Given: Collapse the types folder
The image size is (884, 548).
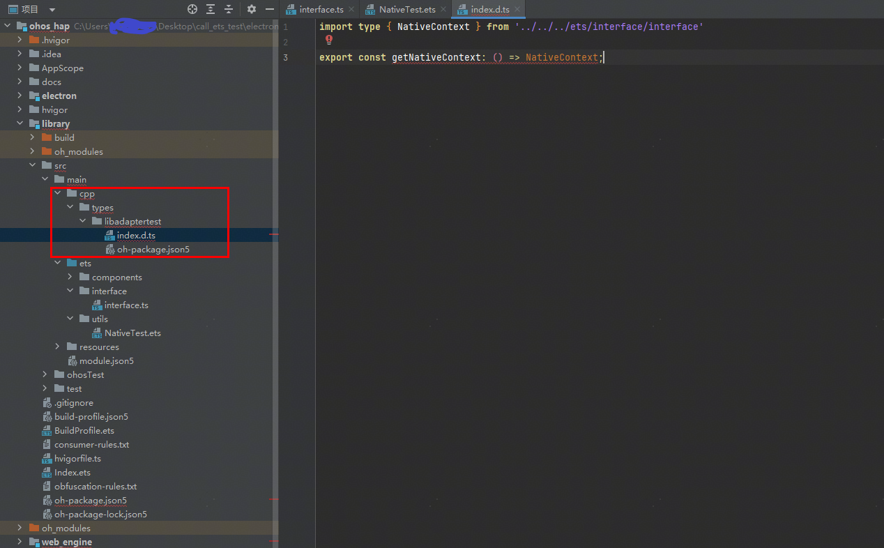Looking at the screenshot, I should pyautogui.click(x=70, y=208).
